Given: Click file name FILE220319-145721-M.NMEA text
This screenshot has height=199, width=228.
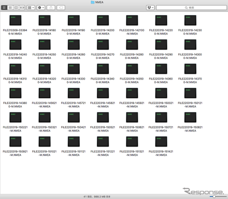Looking at the screenshot, I should tap(73, 105).
